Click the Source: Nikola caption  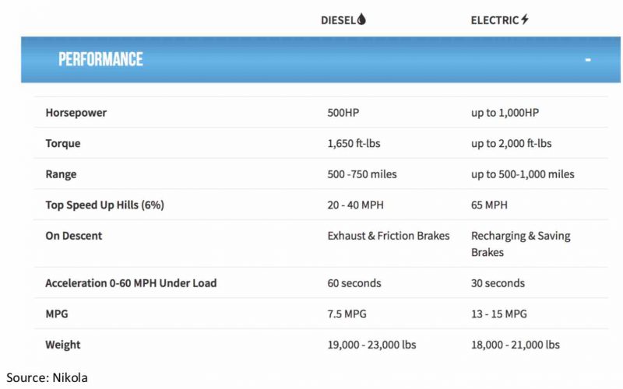pos(47,378)
